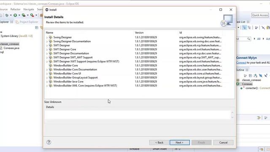Screen dimensions: 270x152
Task: Open the Navigate menu
Action: point(29,9)
